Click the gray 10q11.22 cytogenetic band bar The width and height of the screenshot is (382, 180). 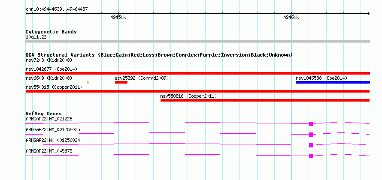coord(197,42)
